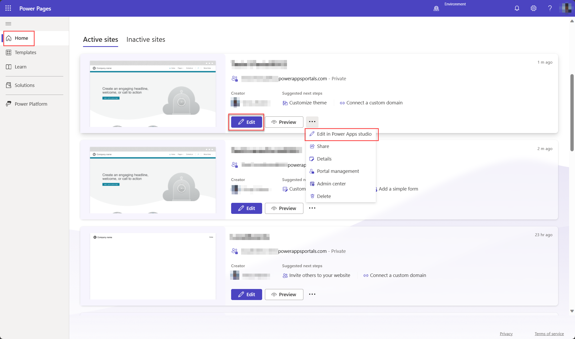Click the Details option in context menu
This screenshot has height=339, width=575.
324,159
